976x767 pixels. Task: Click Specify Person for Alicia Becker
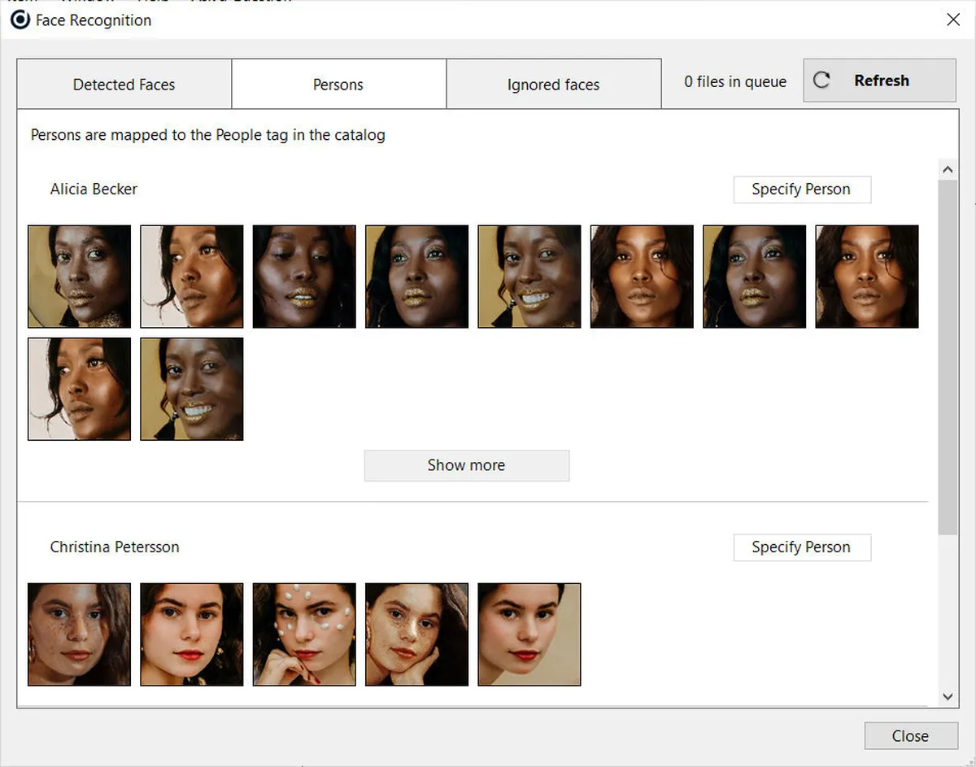801,189
